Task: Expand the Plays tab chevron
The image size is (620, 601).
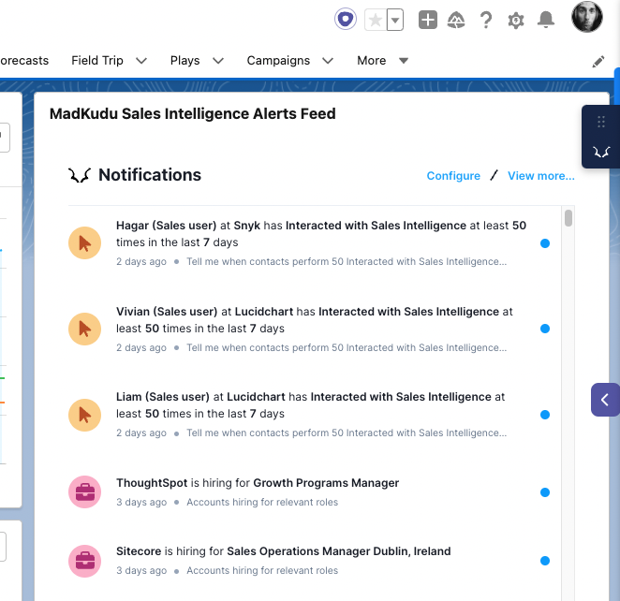Action: click(218, 61)
